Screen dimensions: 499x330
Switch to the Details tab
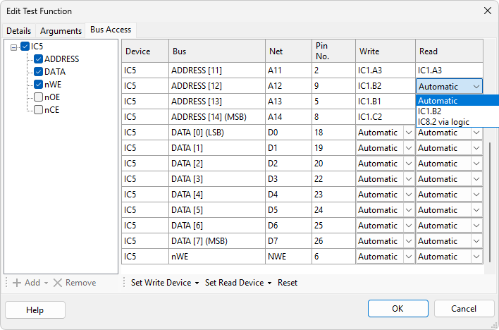pos(19,31)
